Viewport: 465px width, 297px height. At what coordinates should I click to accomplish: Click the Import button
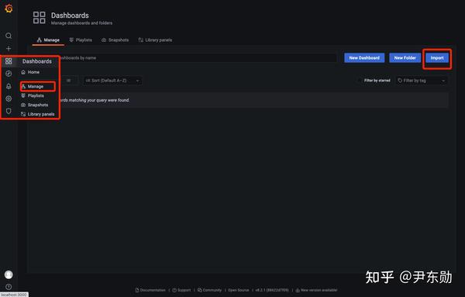[x=437, y=58]
